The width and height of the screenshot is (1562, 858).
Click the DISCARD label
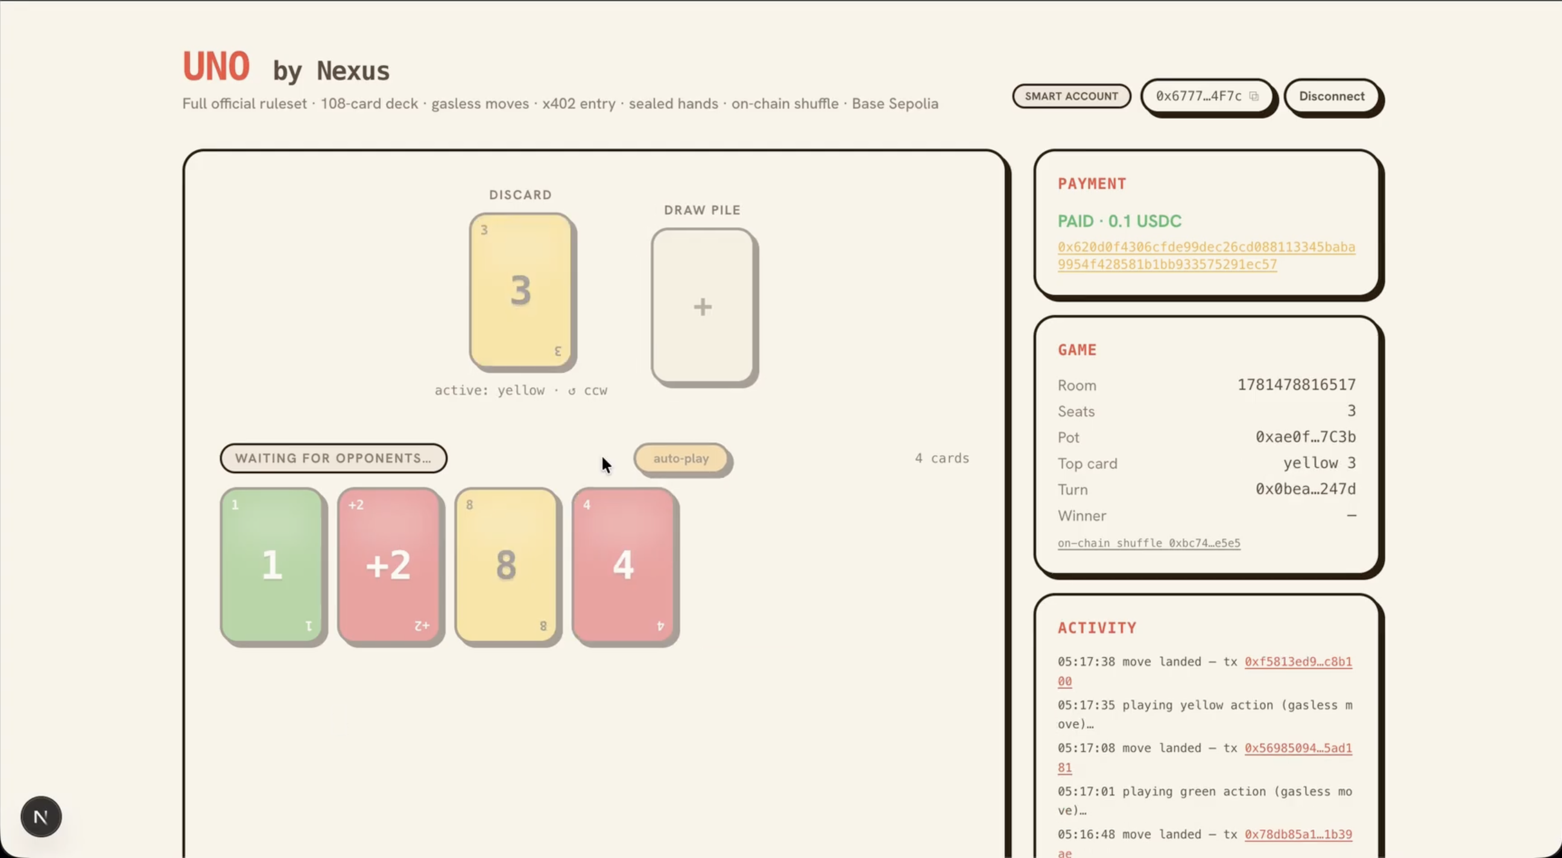click(x=520, y=195)
